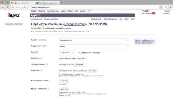Click Заявка на обслуживание нашими менеджерами link
The image size is (173, 97).
tap(145, 42)
